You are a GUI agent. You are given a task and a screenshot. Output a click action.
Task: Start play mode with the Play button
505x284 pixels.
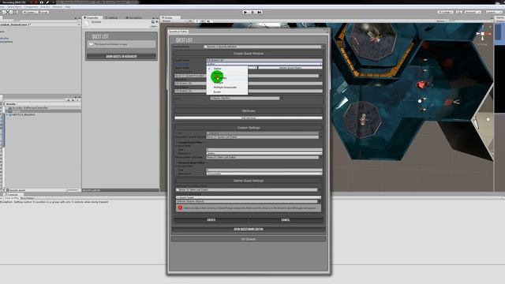point(245,13)
